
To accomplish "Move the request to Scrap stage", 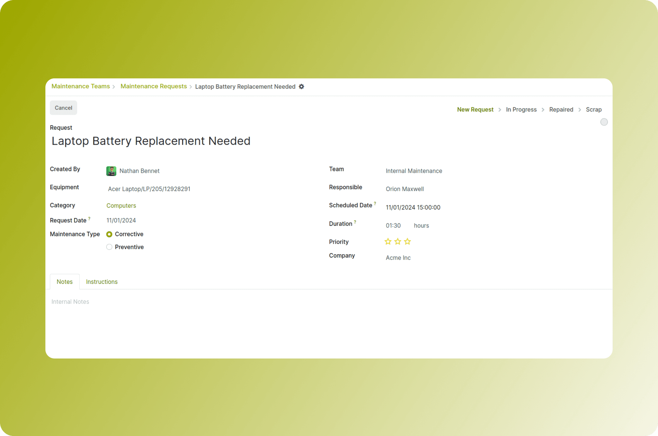I will pos(593,110).
